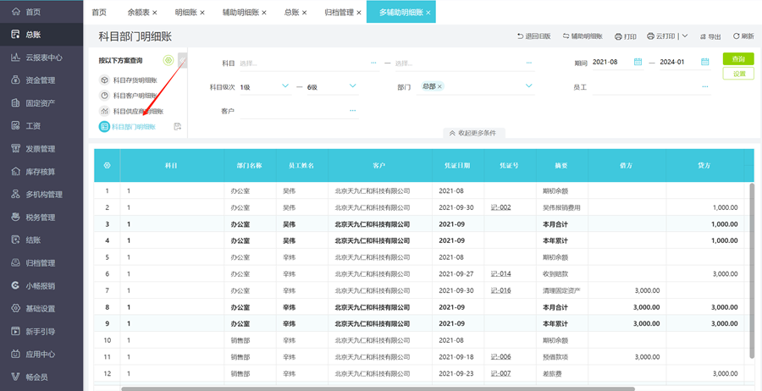
Task: Open 云报表中心 in the sidebar
Action: pyautogui.click(x=42, y=58)
